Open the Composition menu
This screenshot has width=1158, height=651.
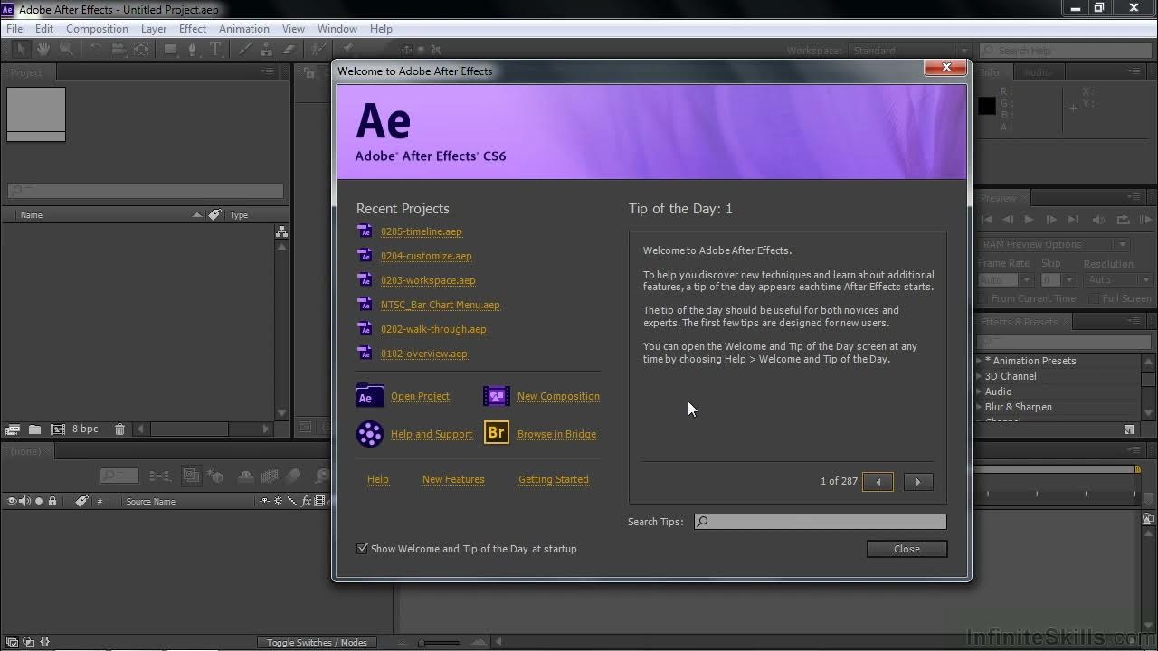(97, 28)
